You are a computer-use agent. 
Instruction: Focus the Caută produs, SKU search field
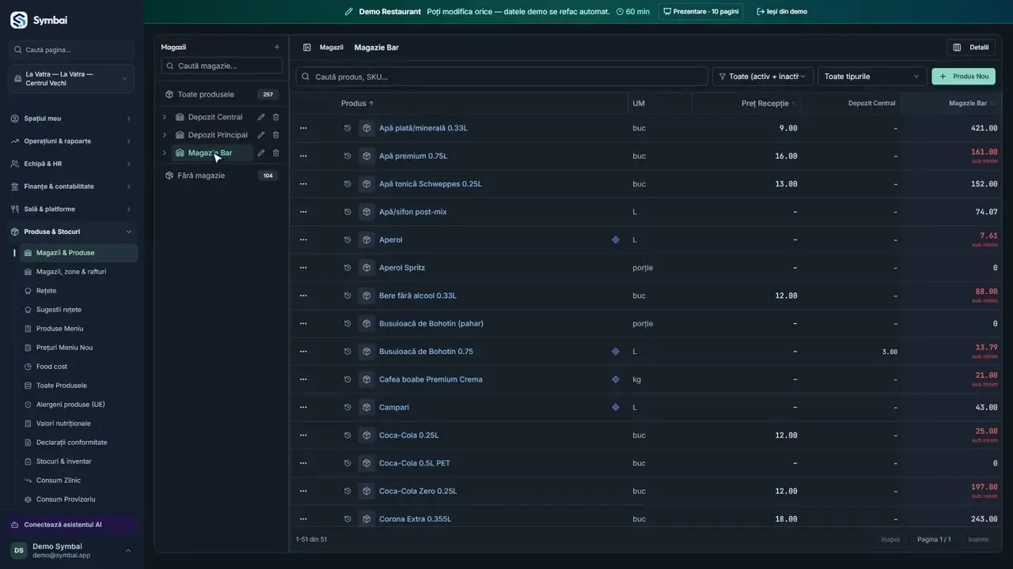pyautogui.click(x=502, y=77)
